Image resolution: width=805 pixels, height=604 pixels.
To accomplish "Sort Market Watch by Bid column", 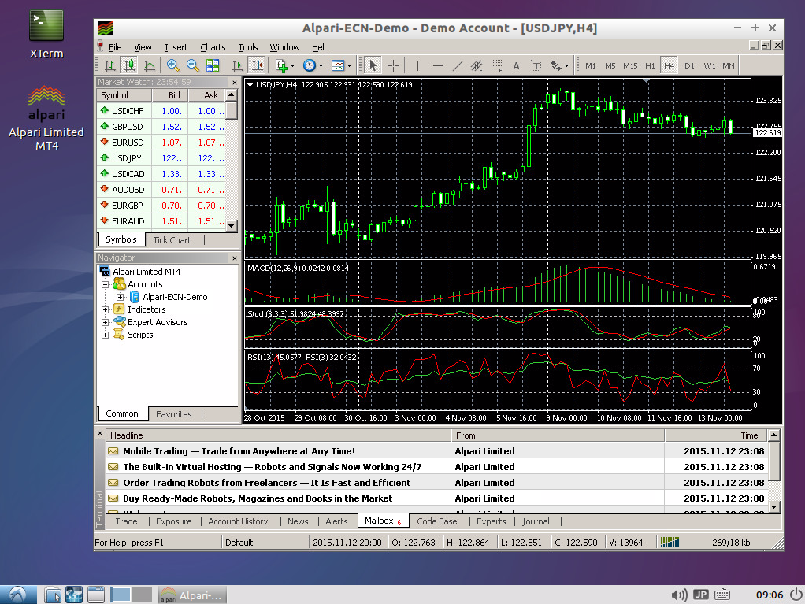I will (170, 95).
